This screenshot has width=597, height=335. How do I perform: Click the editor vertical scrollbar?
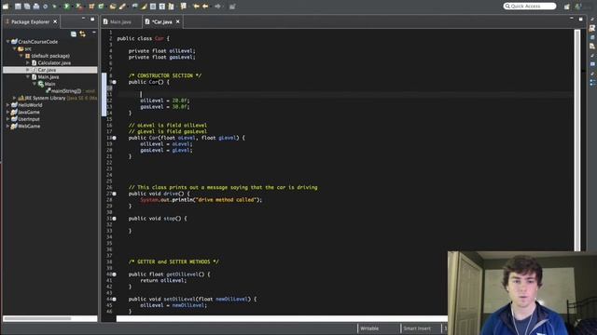pos(577,141)
